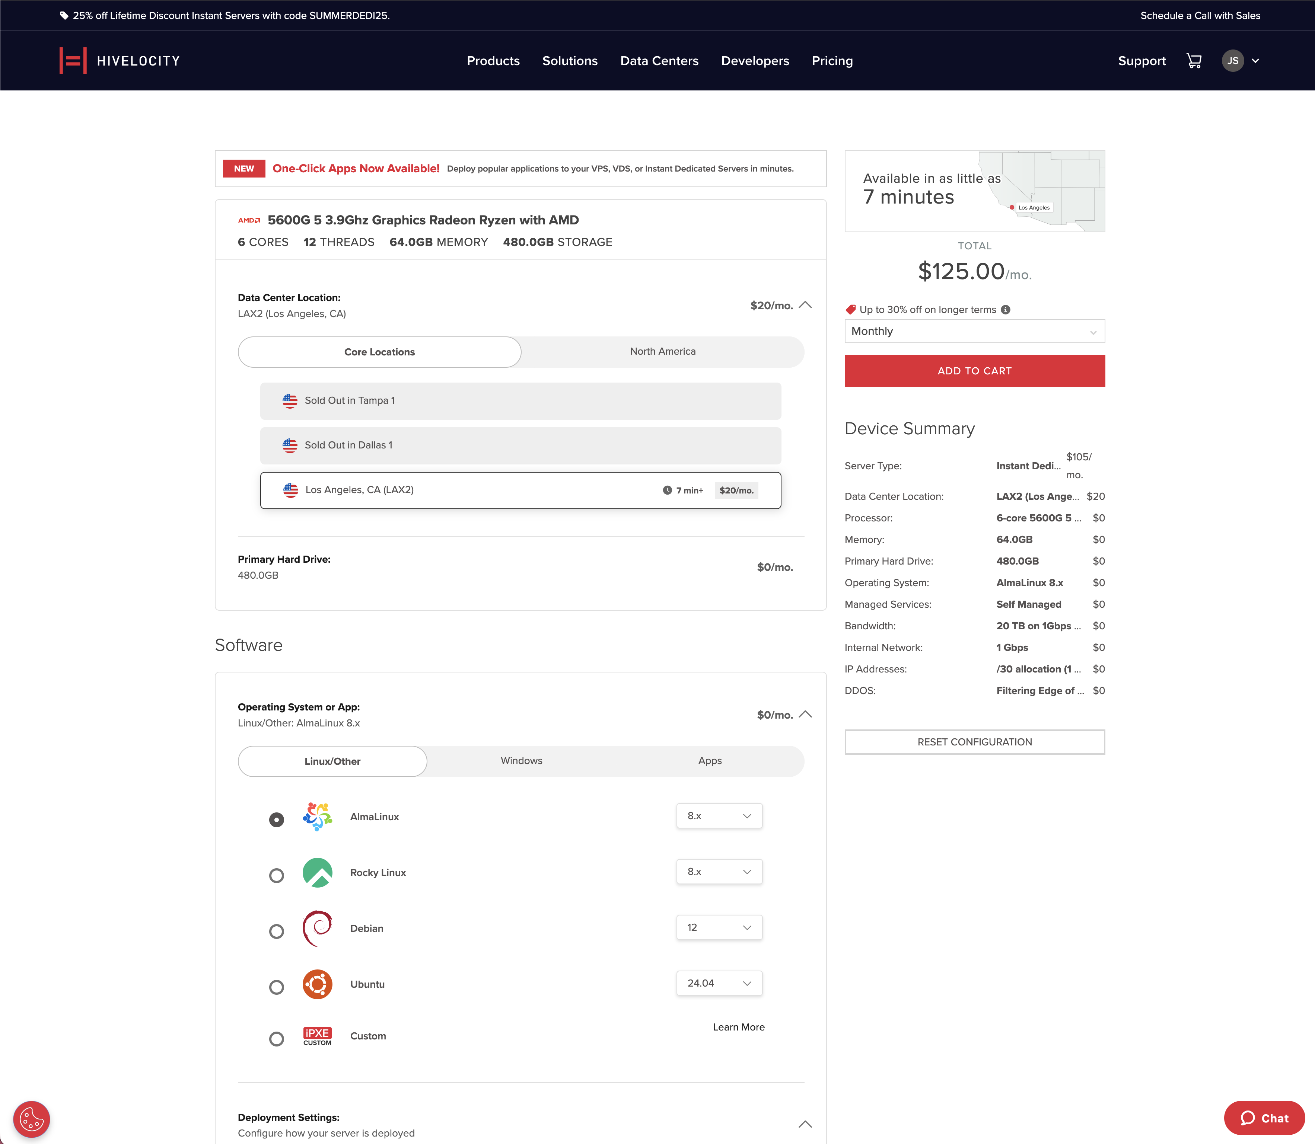Open Debian version 12 dropdown
The height and width of the screenshot is (1144, 1315).
(x=719, y=927)
